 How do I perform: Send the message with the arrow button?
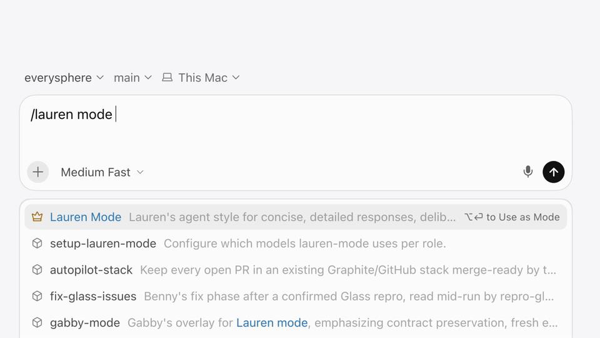[553, 172]
